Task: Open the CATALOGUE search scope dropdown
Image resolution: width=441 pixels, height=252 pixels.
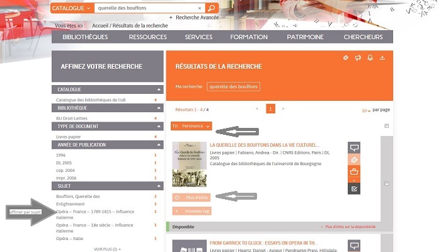Action: 72,8
